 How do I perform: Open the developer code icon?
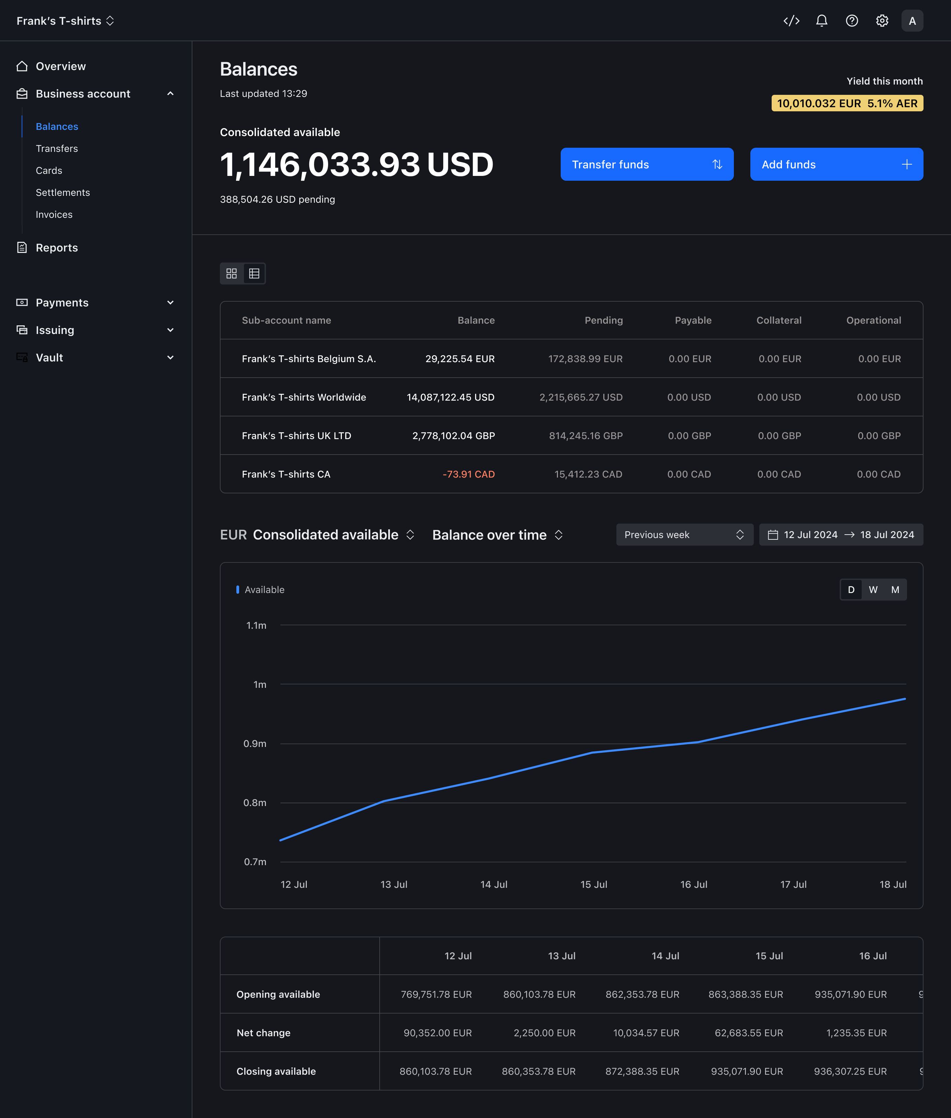click(791, 21)
